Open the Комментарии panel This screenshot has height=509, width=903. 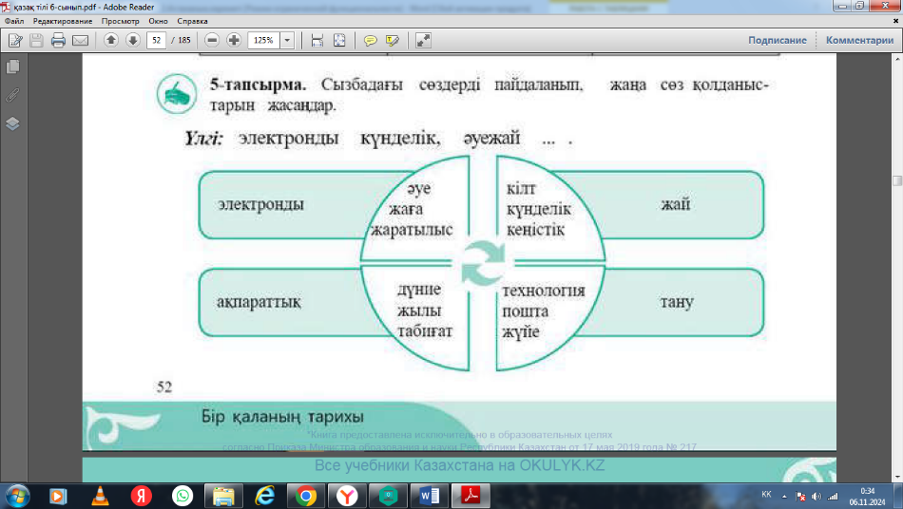coord(859,40)
